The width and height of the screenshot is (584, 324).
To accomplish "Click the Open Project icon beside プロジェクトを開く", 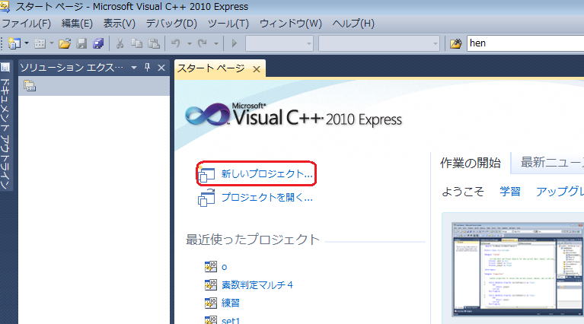I will pyautogui.click(x=206, y=198).
